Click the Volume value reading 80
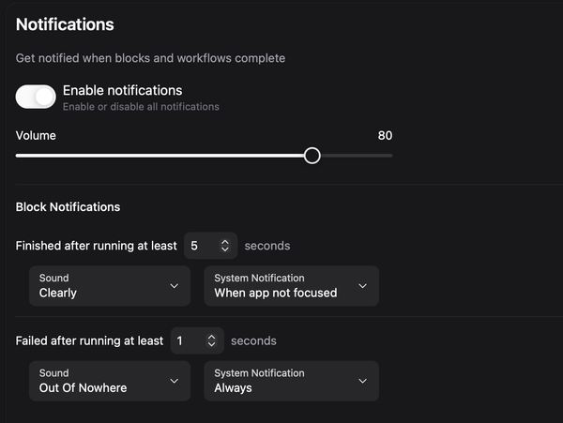The width and height of the screenshot is (563, 423). 385,136
